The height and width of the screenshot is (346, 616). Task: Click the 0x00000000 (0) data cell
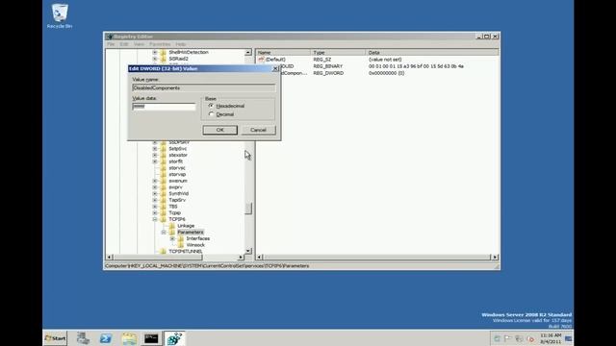(x=386, y=73)
